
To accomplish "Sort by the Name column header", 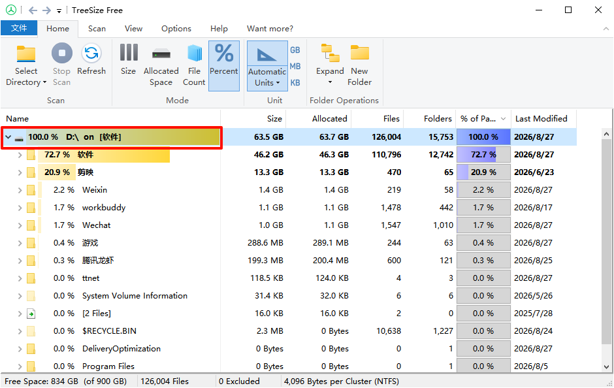I will 110,119.
